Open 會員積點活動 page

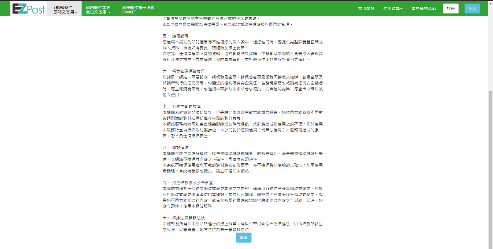pos(424,9)
